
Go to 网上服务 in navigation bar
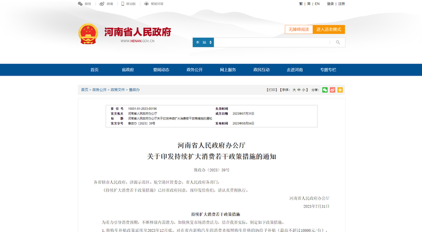228,70
